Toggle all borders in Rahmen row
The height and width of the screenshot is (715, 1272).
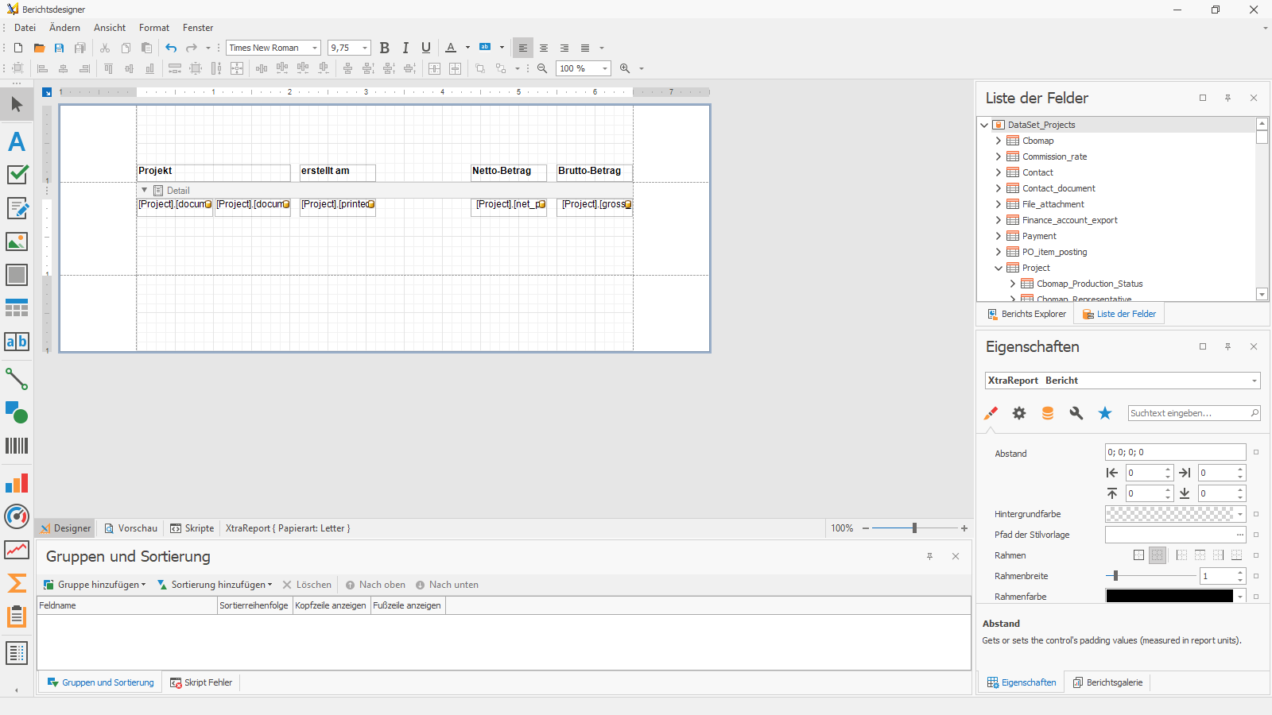click(1139, 555)
